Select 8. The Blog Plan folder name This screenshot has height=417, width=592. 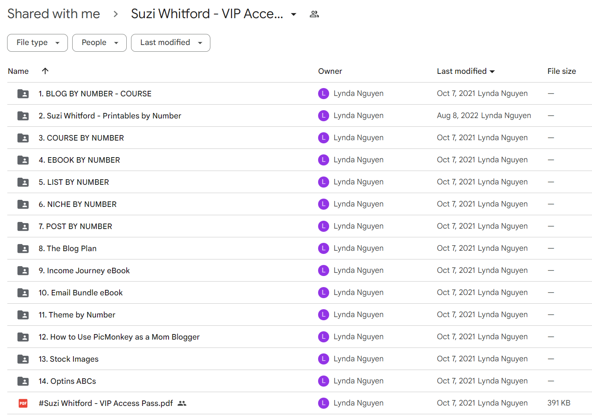[67, 248]
